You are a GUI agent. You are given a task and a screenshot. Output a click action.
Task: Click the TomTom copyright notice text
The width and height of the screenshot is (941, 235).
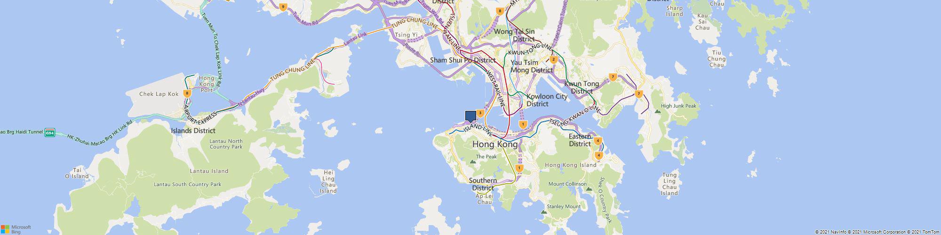pyautogui.click(x=926, y=232)
